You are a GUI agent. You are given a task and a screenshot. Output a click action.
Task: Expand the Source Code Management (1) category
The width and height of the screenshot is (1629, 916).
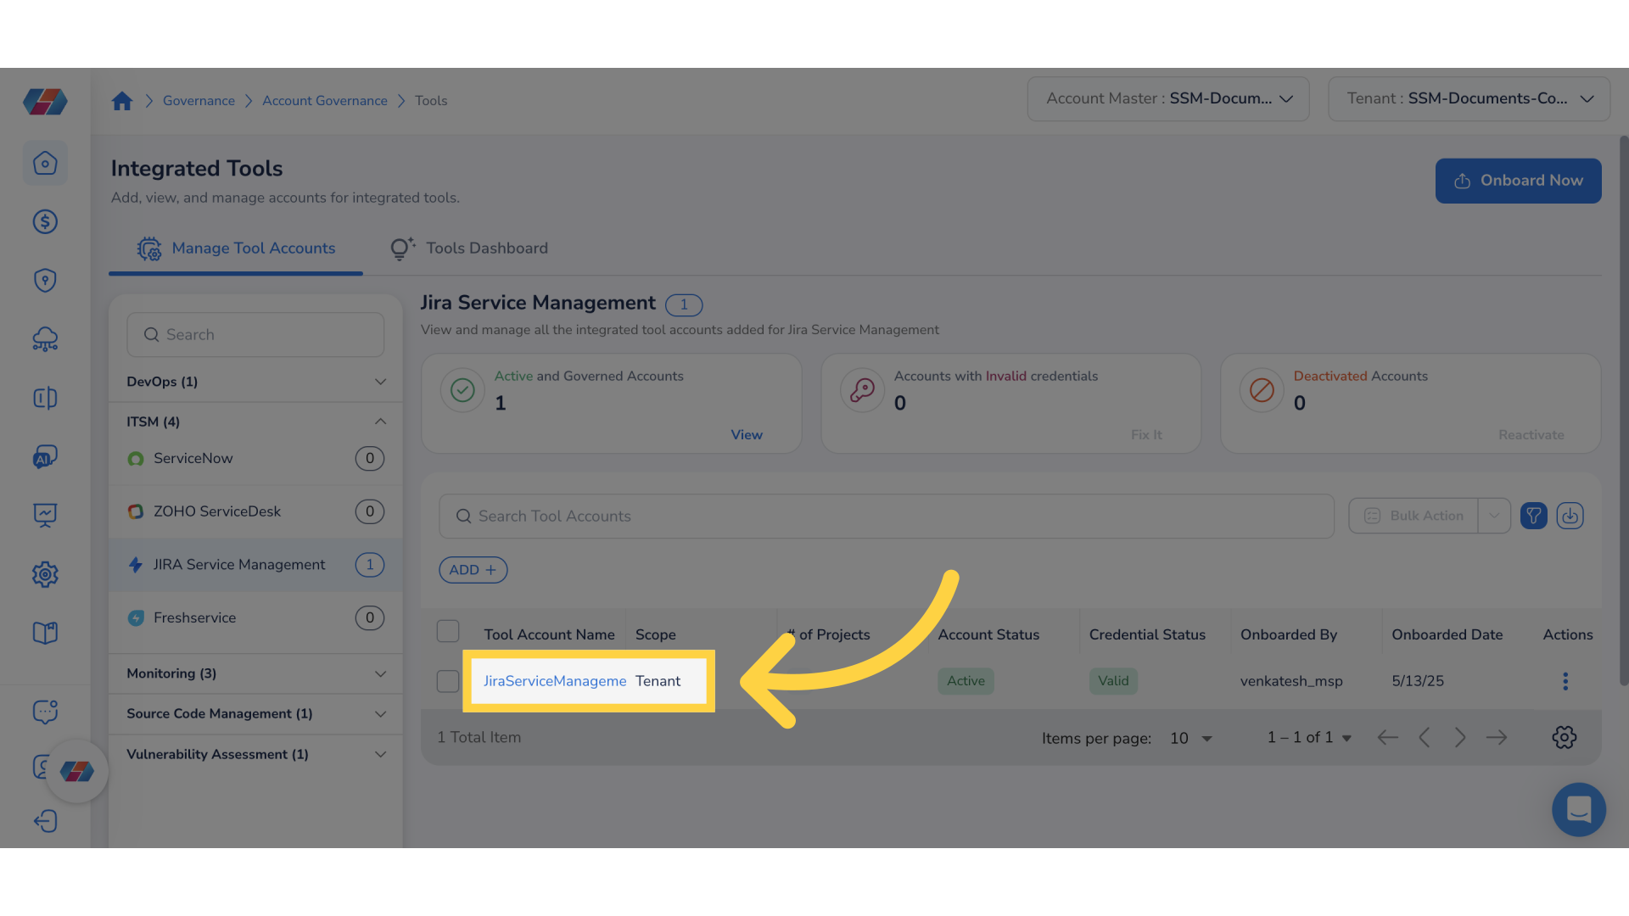coord(255,714)
